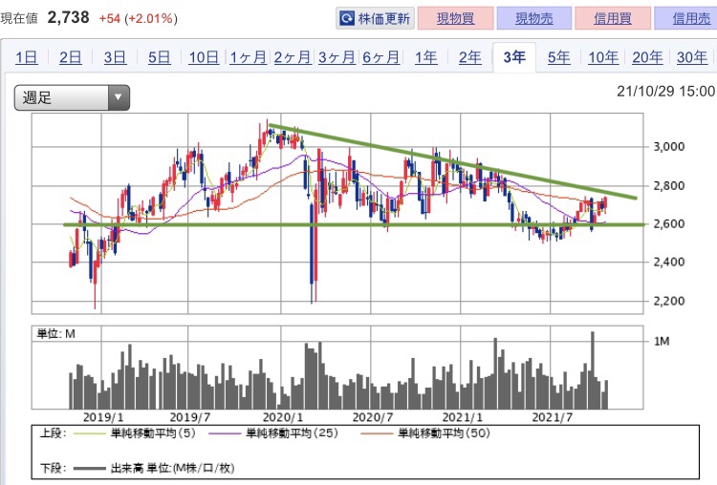Screen dimensions: 717x485
Task: Click the 2019/7 date axis label
Action: (x=190, y=417)
